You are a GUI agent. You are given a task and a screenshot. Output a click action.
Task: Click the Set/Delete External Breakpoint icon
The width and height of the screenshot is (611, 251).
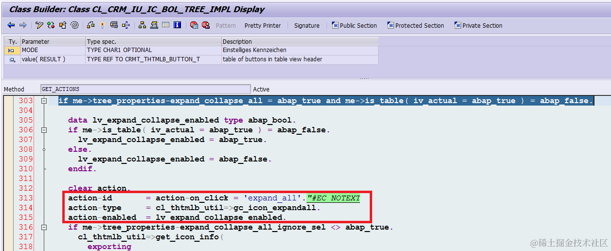coord(206,25)
